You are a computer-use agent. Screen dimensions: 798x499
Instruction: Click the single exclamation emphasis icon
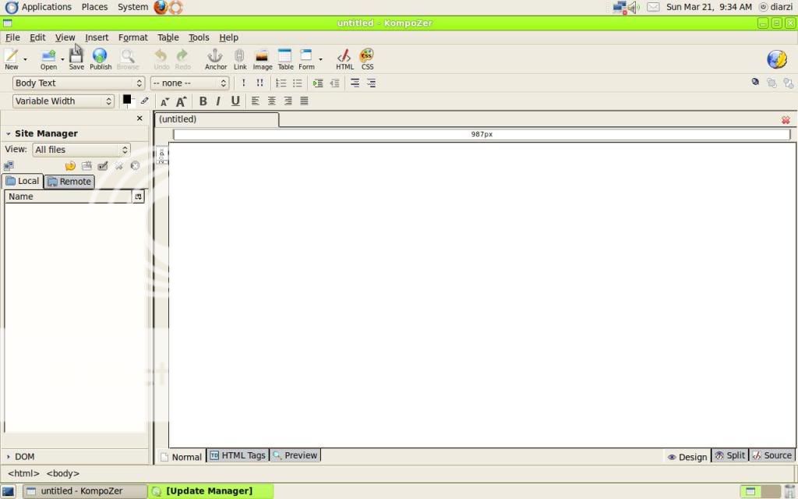(x=243, y=83)
